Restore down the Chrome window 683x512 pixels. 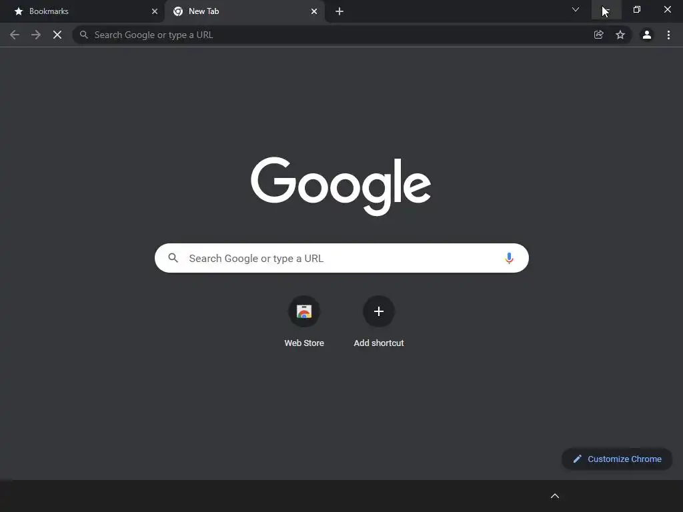(637, 9)
